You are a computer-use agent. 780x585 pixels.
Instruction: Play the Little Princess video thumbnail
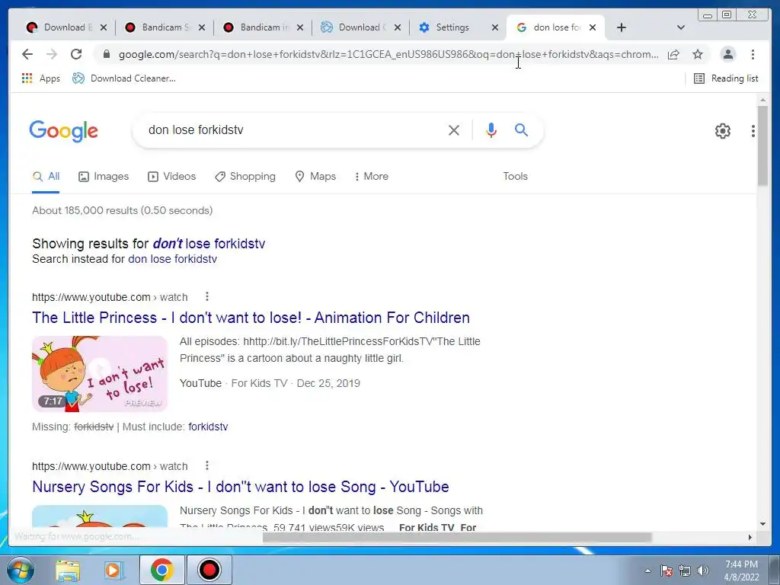tap(100, 373)
